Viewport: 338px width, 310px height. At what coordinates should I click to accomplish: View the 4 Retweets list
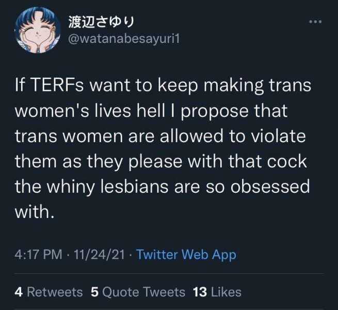coord(49,292)
